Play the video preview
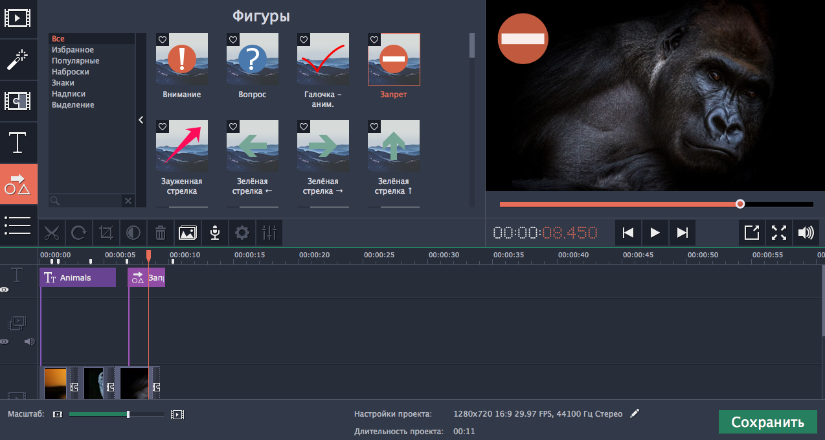The width and height of the screenshot is (825, 440). pos(655,233)
